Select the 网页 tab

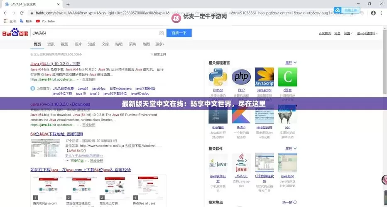[37, 44]
